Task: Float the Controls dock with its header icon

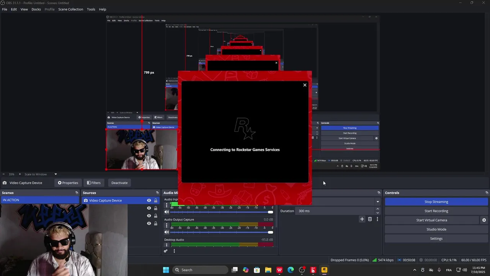Action: tap(487, 193)
